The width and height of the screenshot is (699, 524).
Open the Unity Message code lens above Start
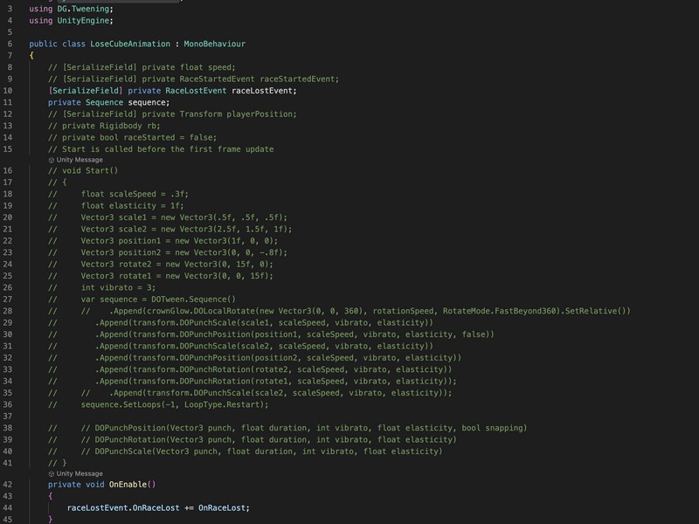tap(76, 160)
